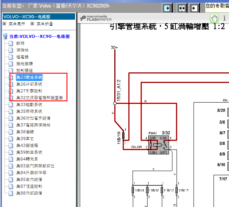Click the page icon next to 集43變速箱
Viewport: 229px width, 207px height.
pos(11,145)
